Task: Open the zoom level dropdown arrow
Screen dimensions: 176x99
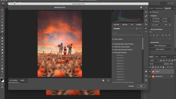Action: point(27,81)
